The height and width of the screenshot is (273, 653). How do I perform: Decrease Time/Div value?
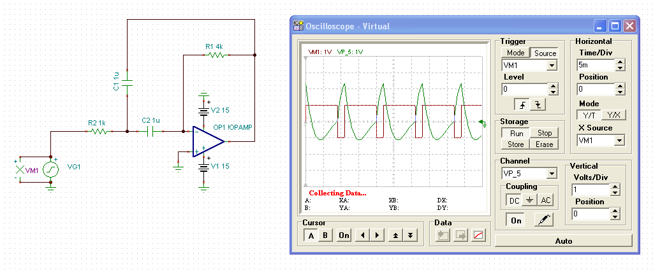(620, 67)
